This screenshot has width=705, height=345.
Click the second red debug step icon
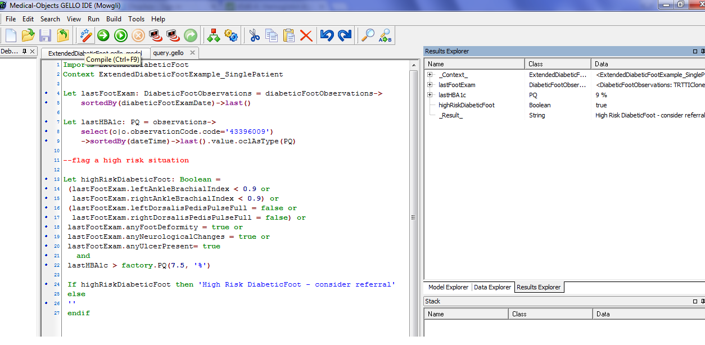[x=173, y=35]
